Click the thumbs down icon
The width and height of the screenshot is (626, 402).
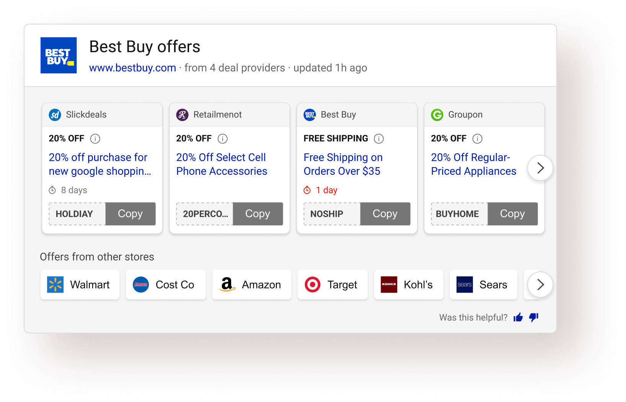pos(534,317)
